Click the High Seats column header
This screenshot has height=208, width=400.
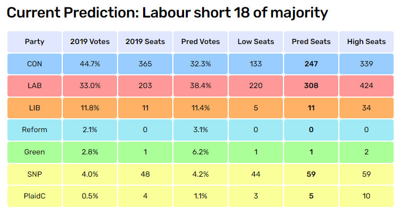pos(366,42)
